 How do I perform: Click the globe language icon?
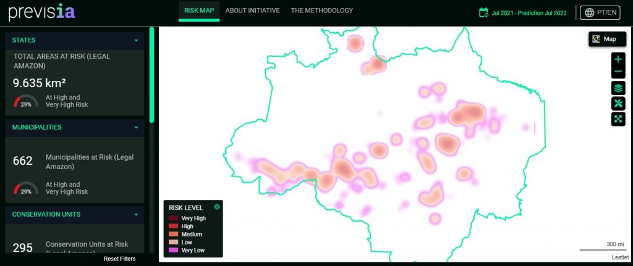tap(590, 12)
